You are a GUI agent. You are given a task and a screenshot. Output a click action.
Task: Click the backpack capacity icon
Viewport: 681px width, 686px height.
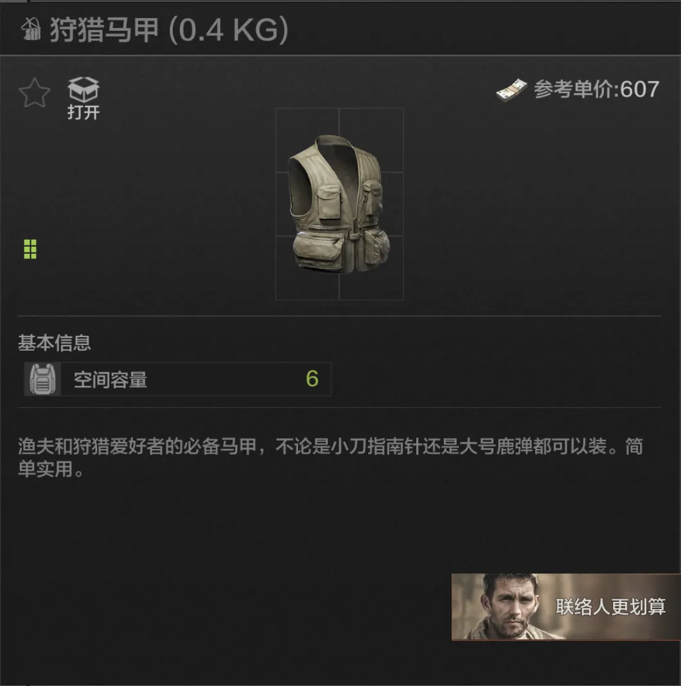pyautogui.click(x=42, y=379)
